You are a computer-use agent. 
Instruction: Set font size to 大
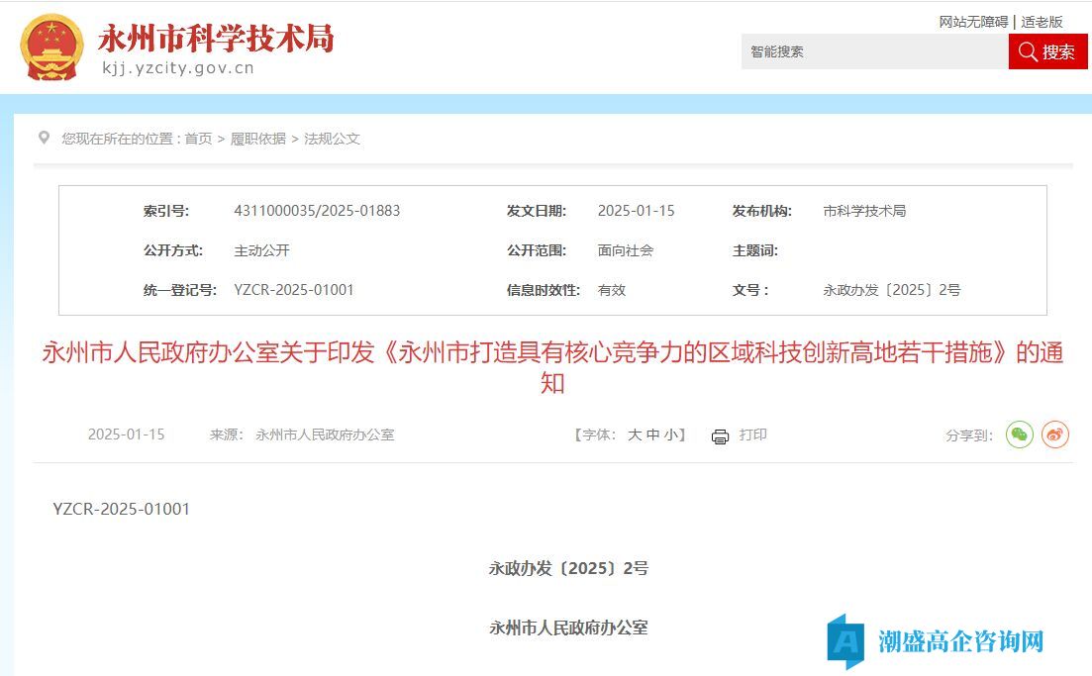tap(635, 435)
